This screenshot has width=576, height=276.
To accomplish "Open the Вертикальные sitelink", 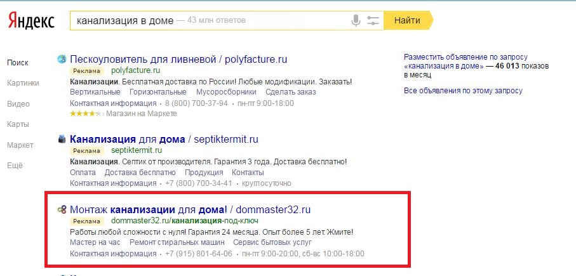I will (x=95, y=92).
